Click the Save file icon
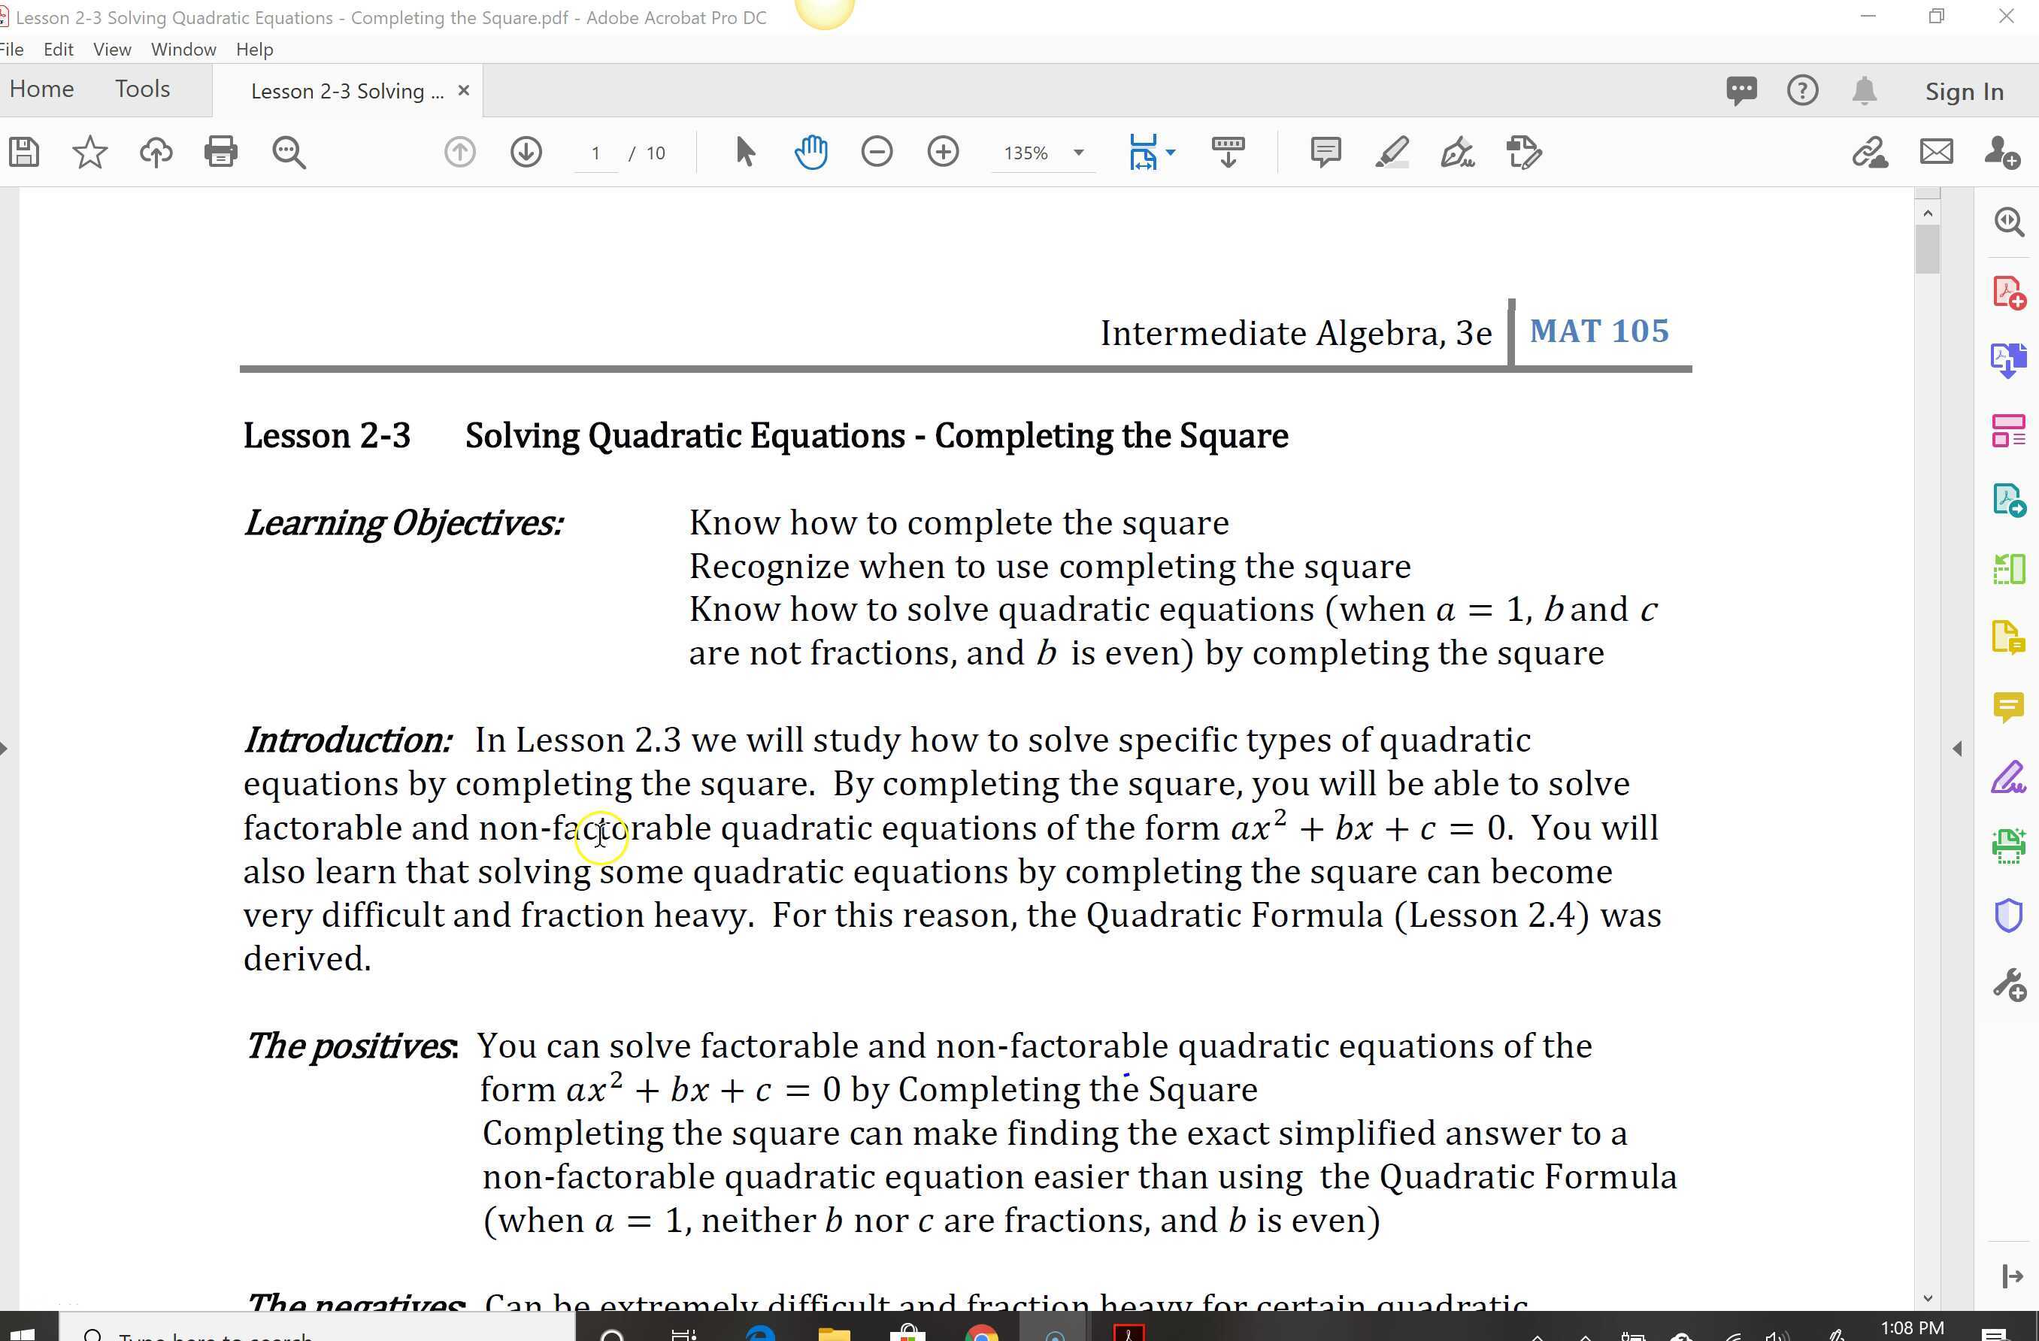2039x1341 pixels. 24,153
